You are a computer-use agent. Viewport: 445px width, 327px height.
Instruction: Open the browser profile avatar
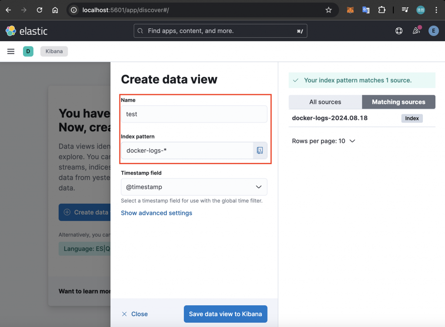pyautogui.click(x=421, y=10)
